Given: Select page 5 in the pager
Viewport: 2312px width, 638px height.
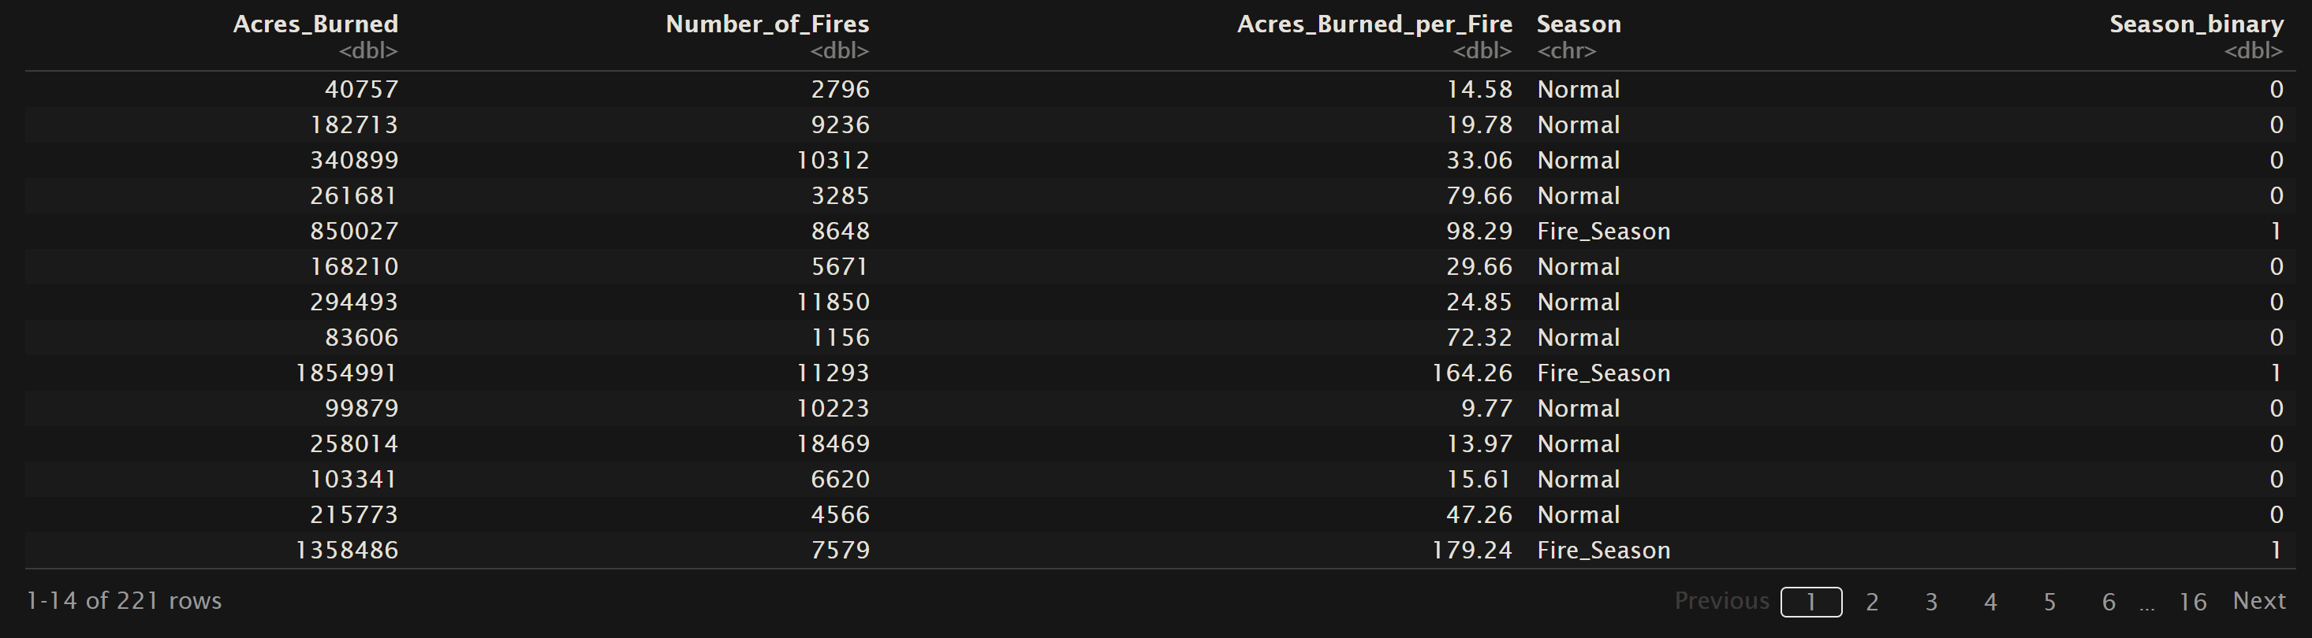Looking at the screenshot, I should coord(2049,602).
